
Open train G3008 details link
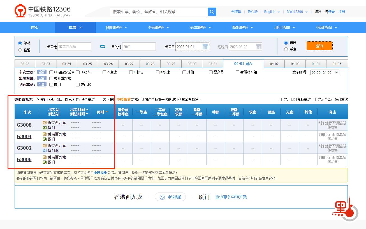[24, 125]
